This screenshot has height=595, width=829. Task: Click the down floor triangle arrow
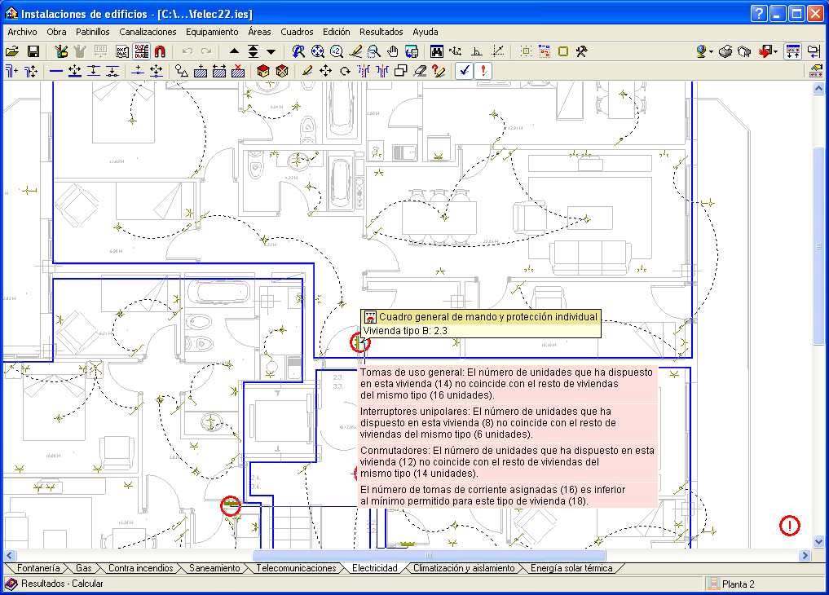tap(271, 51)
